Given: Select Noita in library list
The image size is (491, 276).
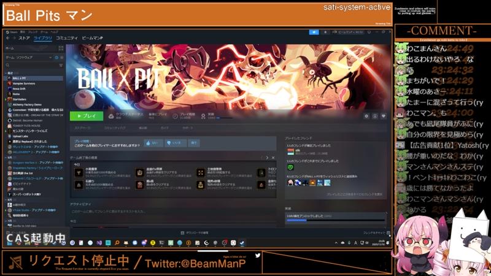Looking at the screenshot, I should point(34,94).
